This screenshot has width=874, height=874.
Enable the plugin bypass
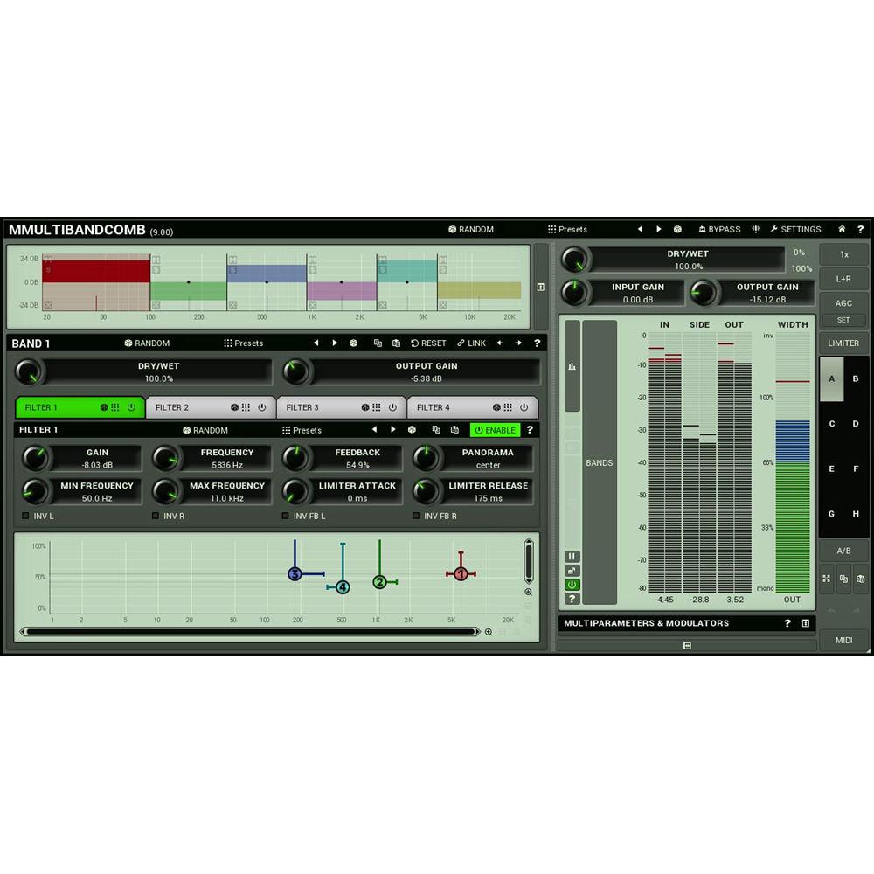719,229
